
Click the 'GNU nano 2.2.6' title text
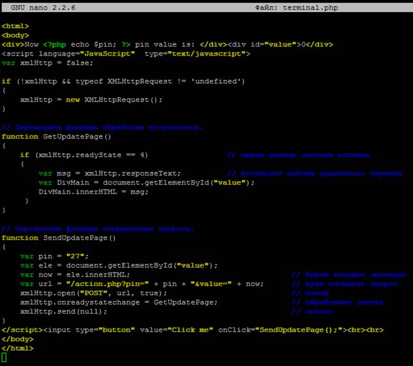[x=43, y=8]
